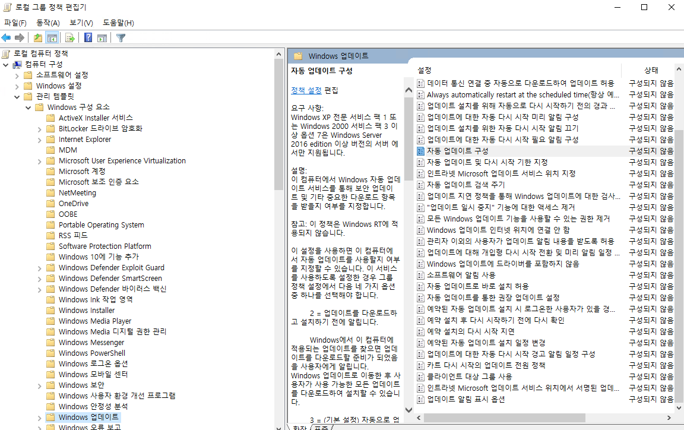
Task: Click folder icon of OneDrive
Action: tap(50, 204)
